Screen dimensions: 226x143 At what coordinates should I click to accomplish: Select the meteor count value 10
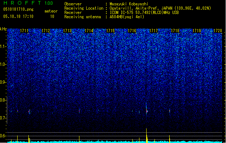[52, 16]
